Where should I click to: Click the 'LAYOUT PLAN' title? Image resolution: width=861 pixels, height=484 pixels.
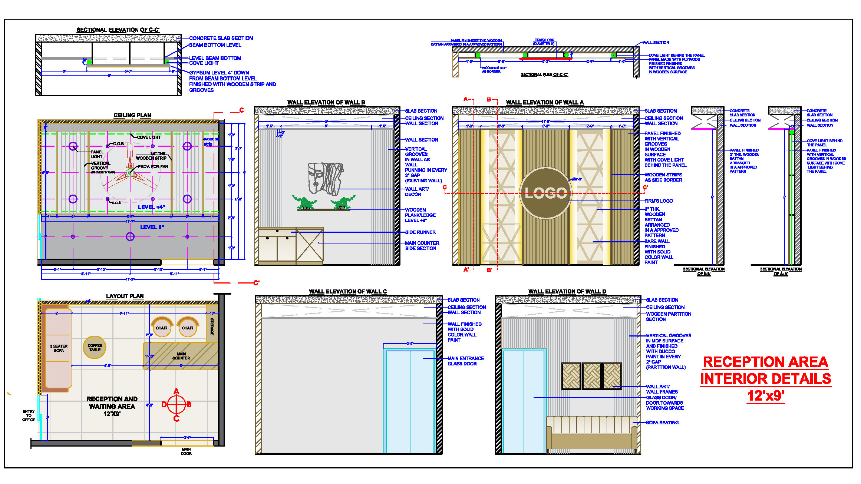(x=125, y=296)
